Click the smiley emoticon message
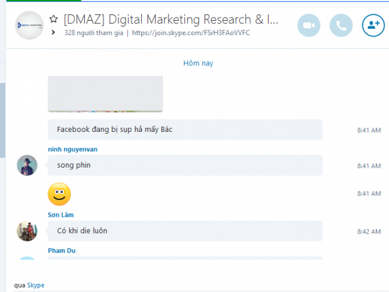This screenshot has height=292, width=389. 60,195
